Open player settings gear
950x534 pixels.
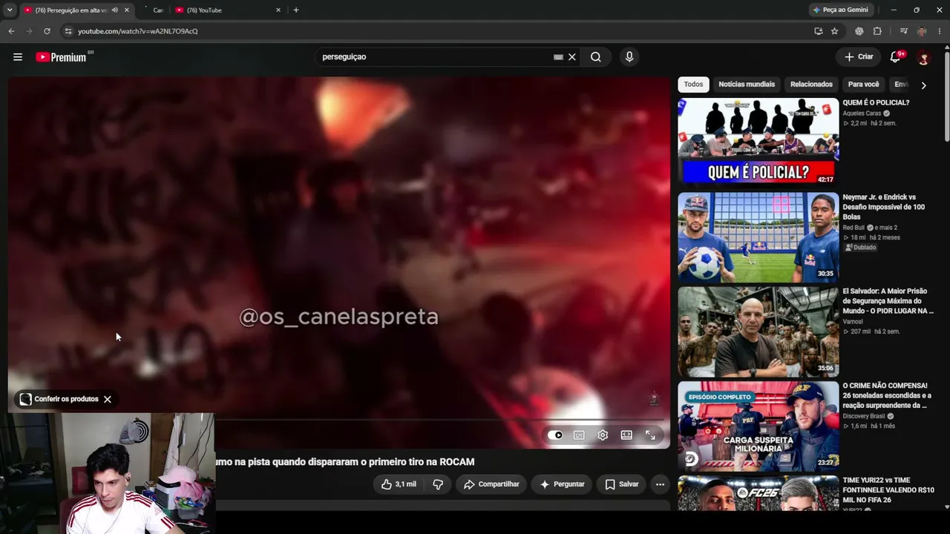[603, 435]
